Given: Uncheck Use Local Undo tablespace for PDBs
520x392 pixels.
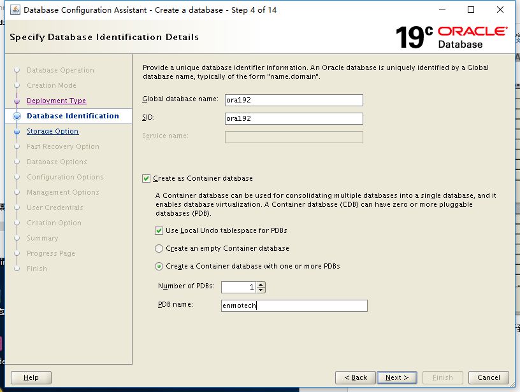Looking at the screenshot, I should tap(159, 230).
